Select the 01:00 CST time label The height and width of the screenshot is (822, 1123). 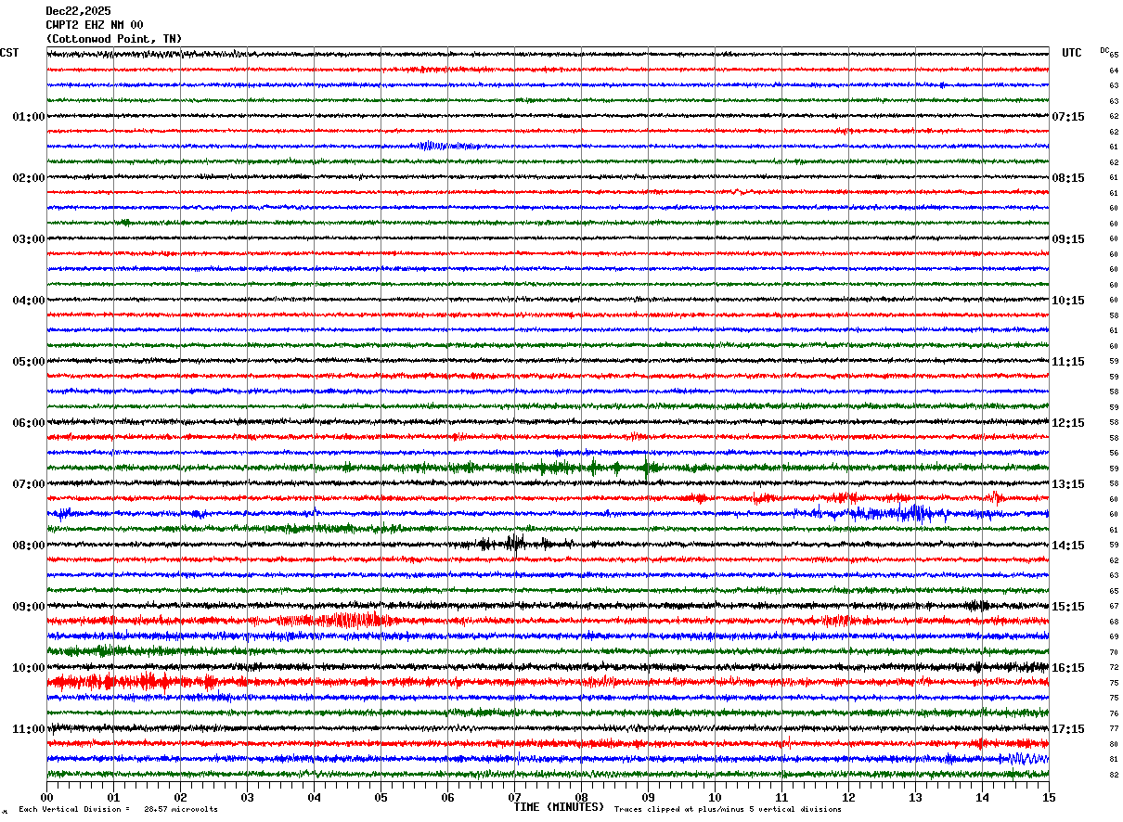click(29, 117)
